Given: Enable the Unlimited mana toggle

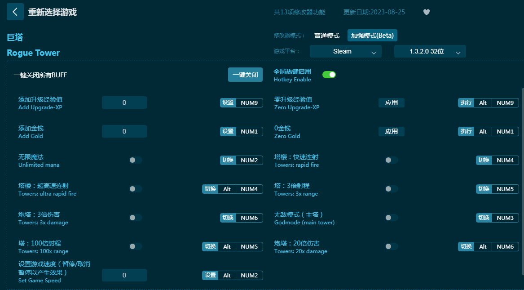Looking at the screenshot, I should pyautogui.click(x=135, y=160).
